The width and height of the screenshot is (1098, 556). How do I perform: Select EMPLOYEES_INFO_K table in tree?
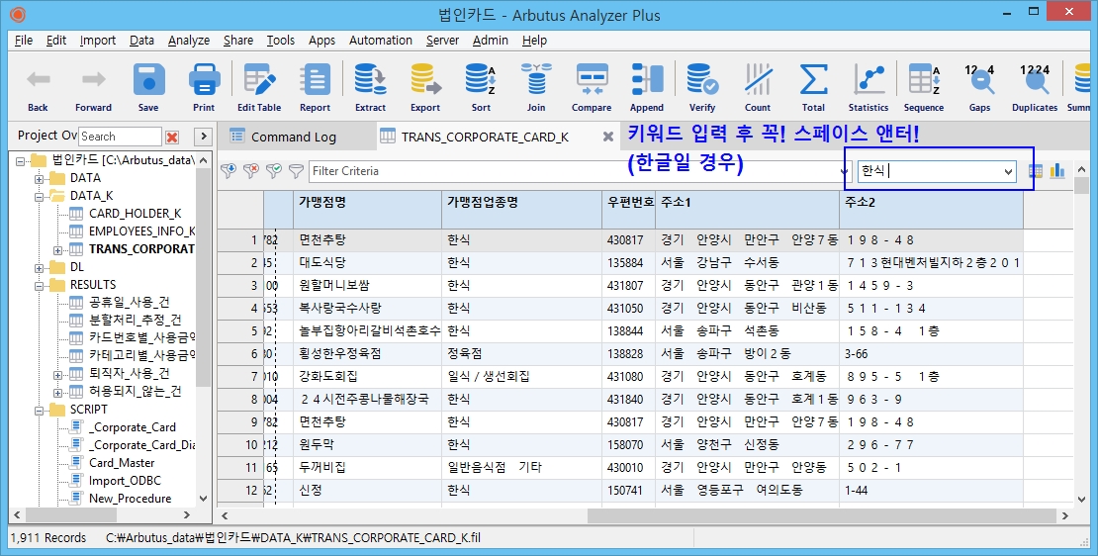pos(142,232)
